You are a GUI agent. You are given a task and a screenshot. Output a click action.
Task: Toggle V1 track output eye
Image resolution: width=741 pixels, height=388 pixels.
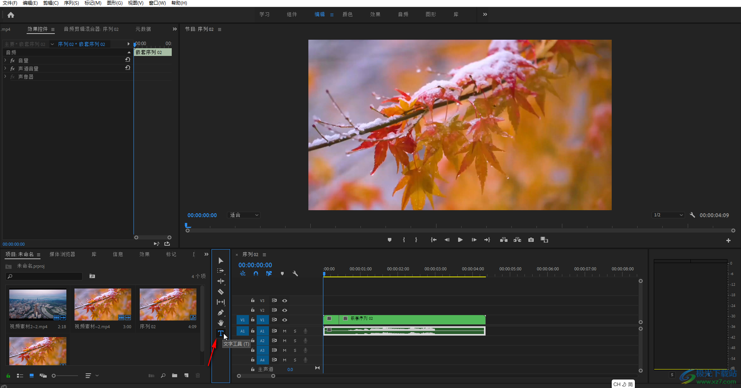click(x=284, y=320)
